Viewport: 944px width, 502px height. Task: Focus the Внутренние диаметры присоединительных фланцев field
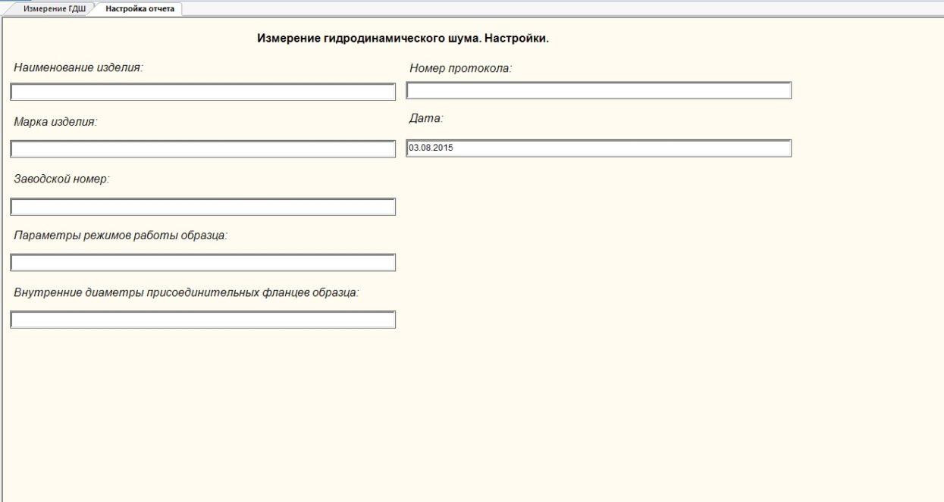coord(203,320)
